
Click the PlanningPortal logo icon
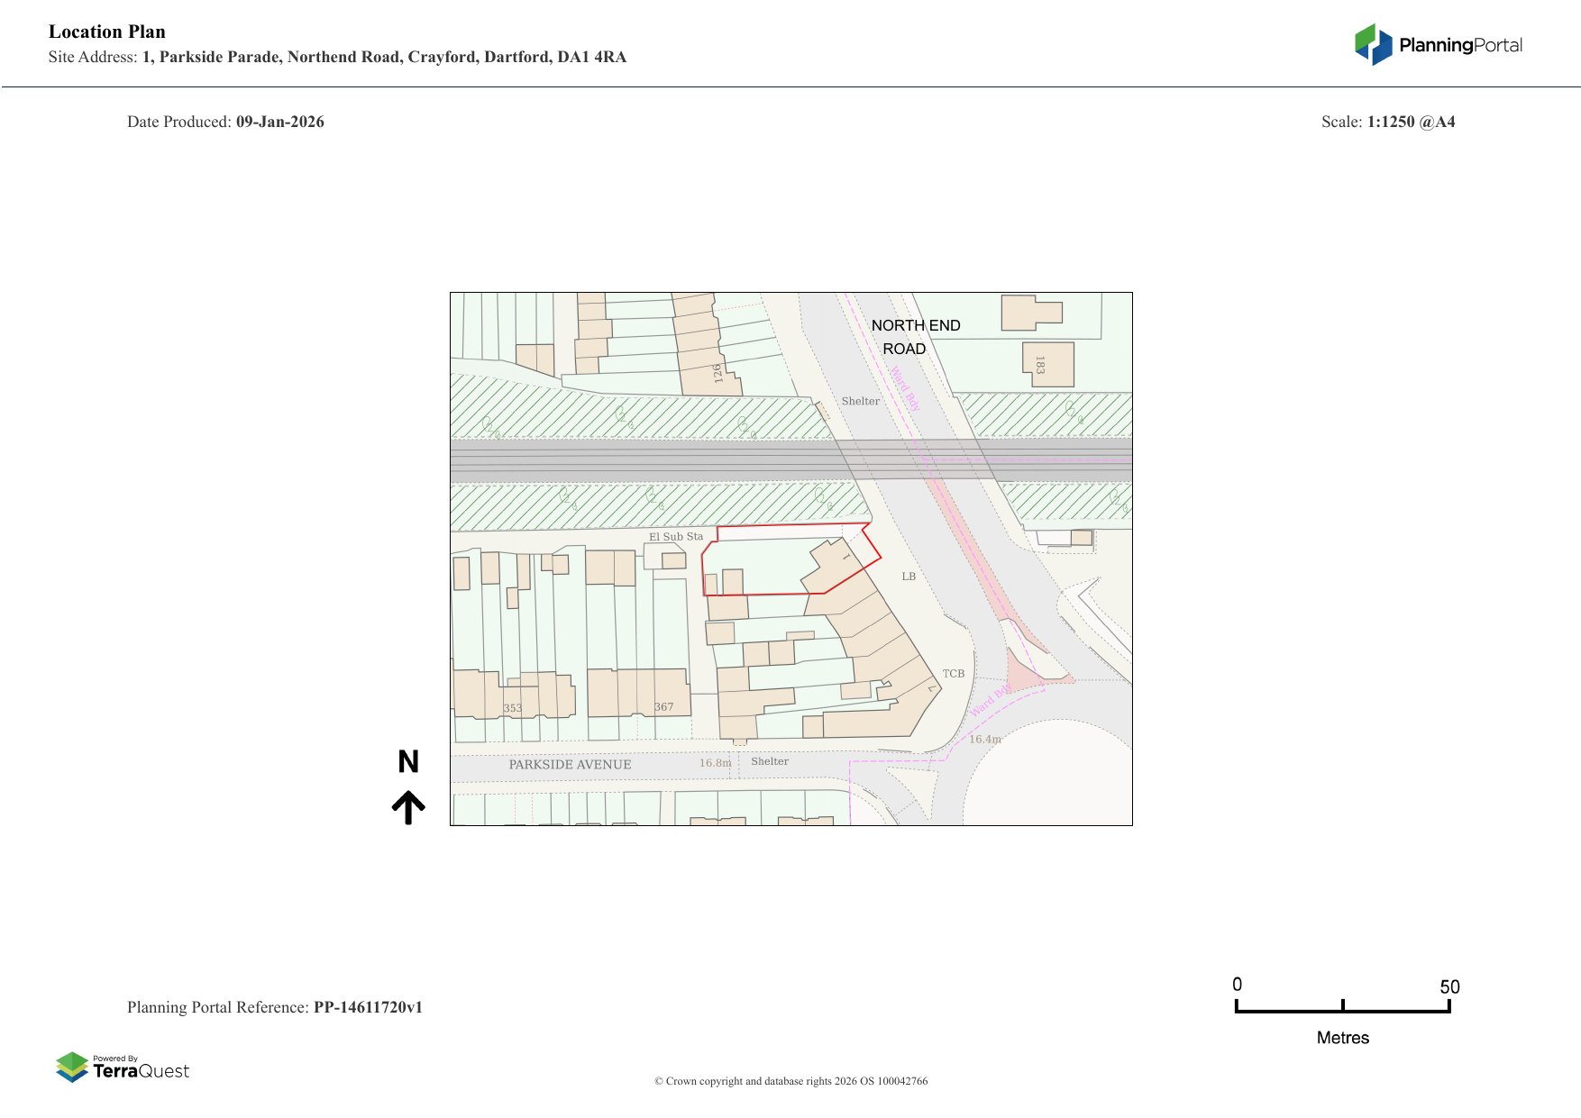1373,44
